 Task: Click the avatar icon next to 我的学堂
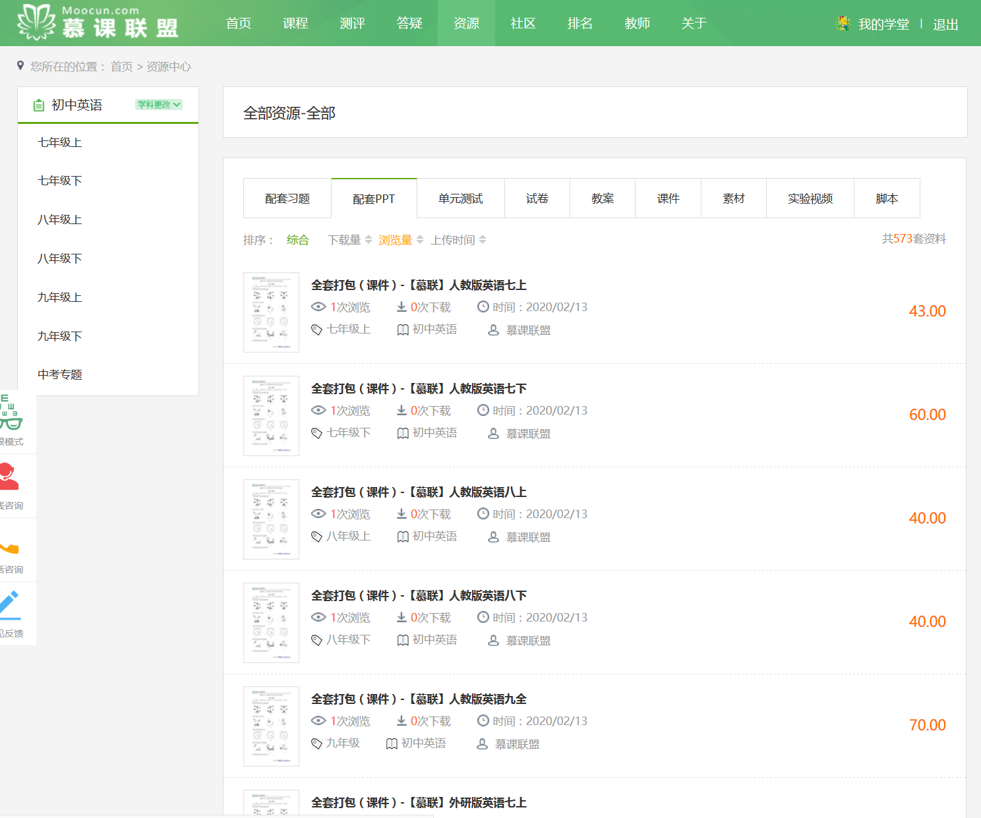[x=843, y=24]
